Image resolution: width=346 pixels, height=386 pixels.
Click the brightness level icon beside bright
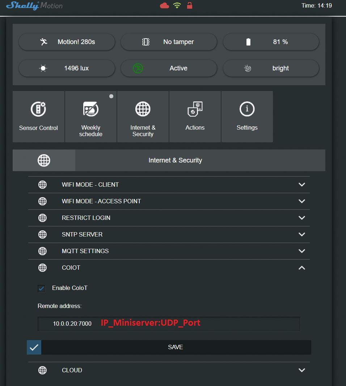coord(248,68)
